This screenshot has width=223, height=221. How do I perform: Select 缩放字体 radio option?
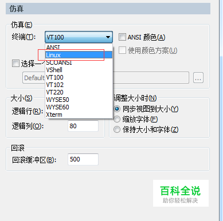pyautogui.click(x=117, y=119)
